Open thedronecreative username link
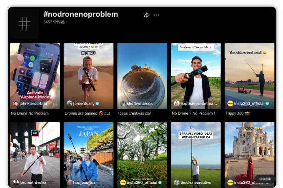 [196, 183]
